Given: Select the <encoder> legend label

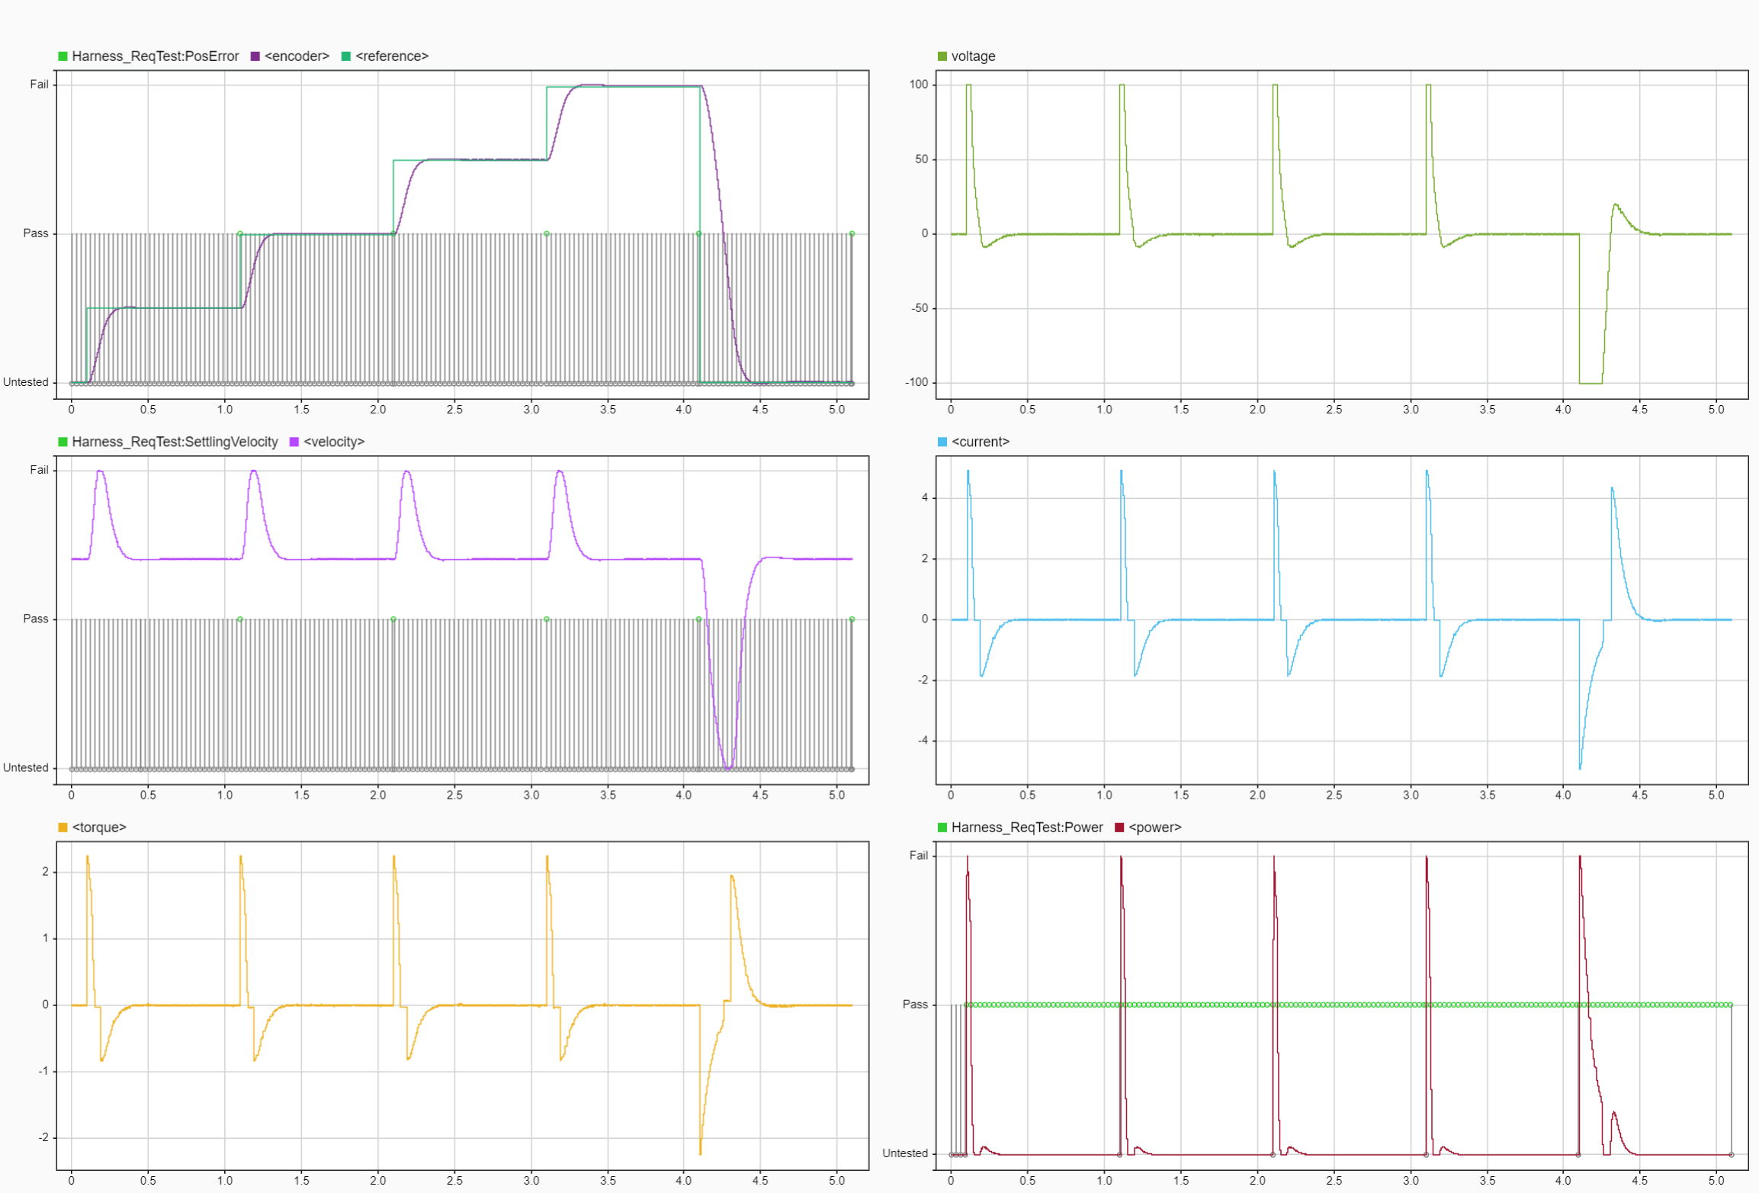Looking at the screenshot, I should [x=297, y=56].
